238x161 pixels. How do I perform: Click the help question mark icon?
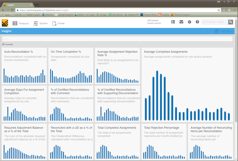pos(197,22)
